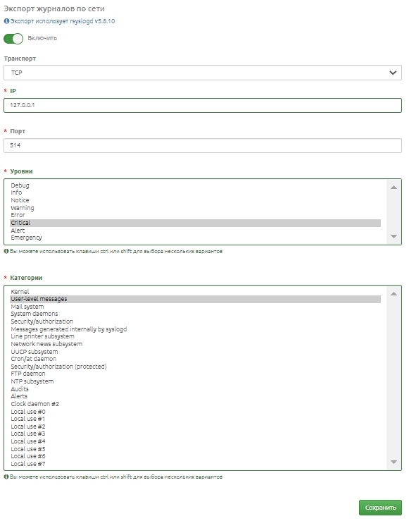Select Emergency level in Уровни list

[196, 238]
